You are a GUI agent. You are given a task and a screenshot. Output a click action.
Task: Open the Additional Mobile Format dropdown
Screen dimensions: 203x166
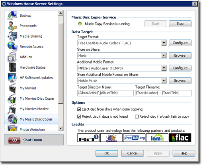point(164,68)
